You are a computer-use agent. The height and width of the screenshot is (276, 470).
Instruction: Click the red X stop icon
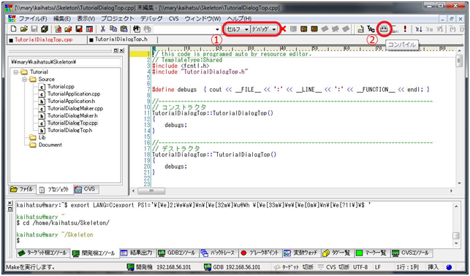point(284,29)
